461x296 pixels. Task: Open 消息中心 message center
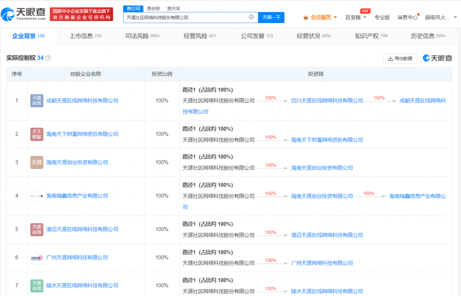tap(407, 17)
